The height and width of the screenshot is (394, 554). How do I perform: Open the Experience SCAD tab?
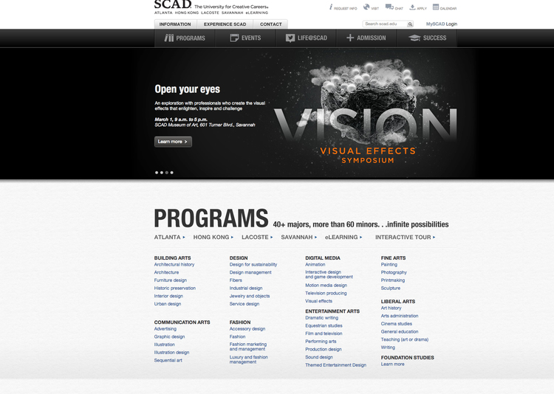[225, 24]
